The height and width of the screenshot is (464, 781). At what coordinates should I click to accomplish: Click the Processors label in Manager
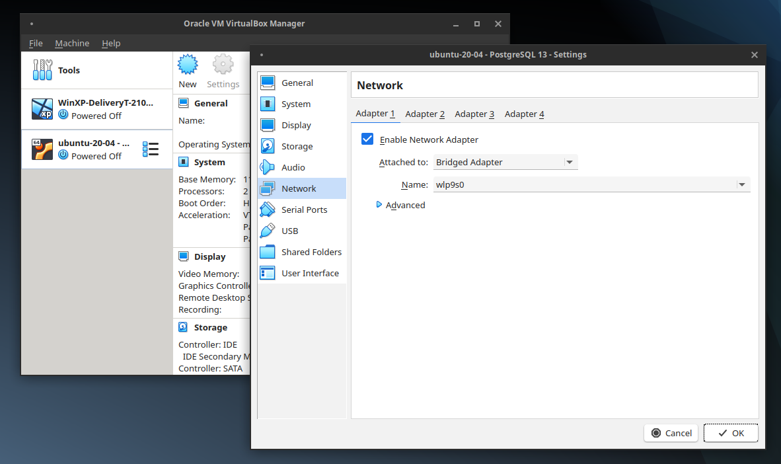click(202, 192)
